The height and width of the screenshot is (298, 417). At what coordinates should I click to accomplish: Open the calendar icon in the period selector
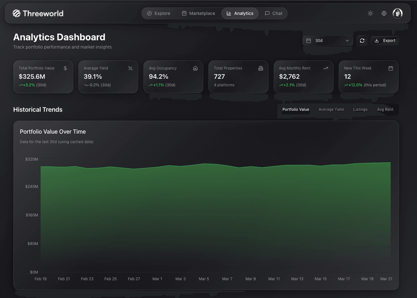309,41
